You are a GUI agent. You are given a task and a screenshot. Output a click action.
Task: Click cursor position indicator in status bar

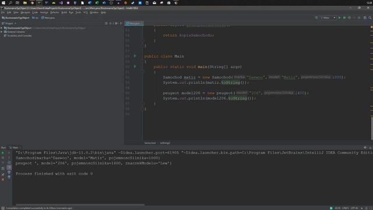pyautogui.click(x=337, y=208)
